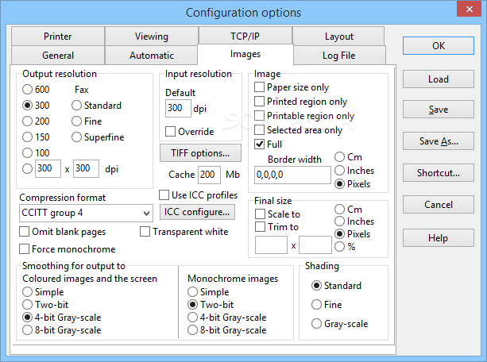The height and width of the screenshot is (362, 487).
Task: Click the Cache size field
Action: [208, 174]
